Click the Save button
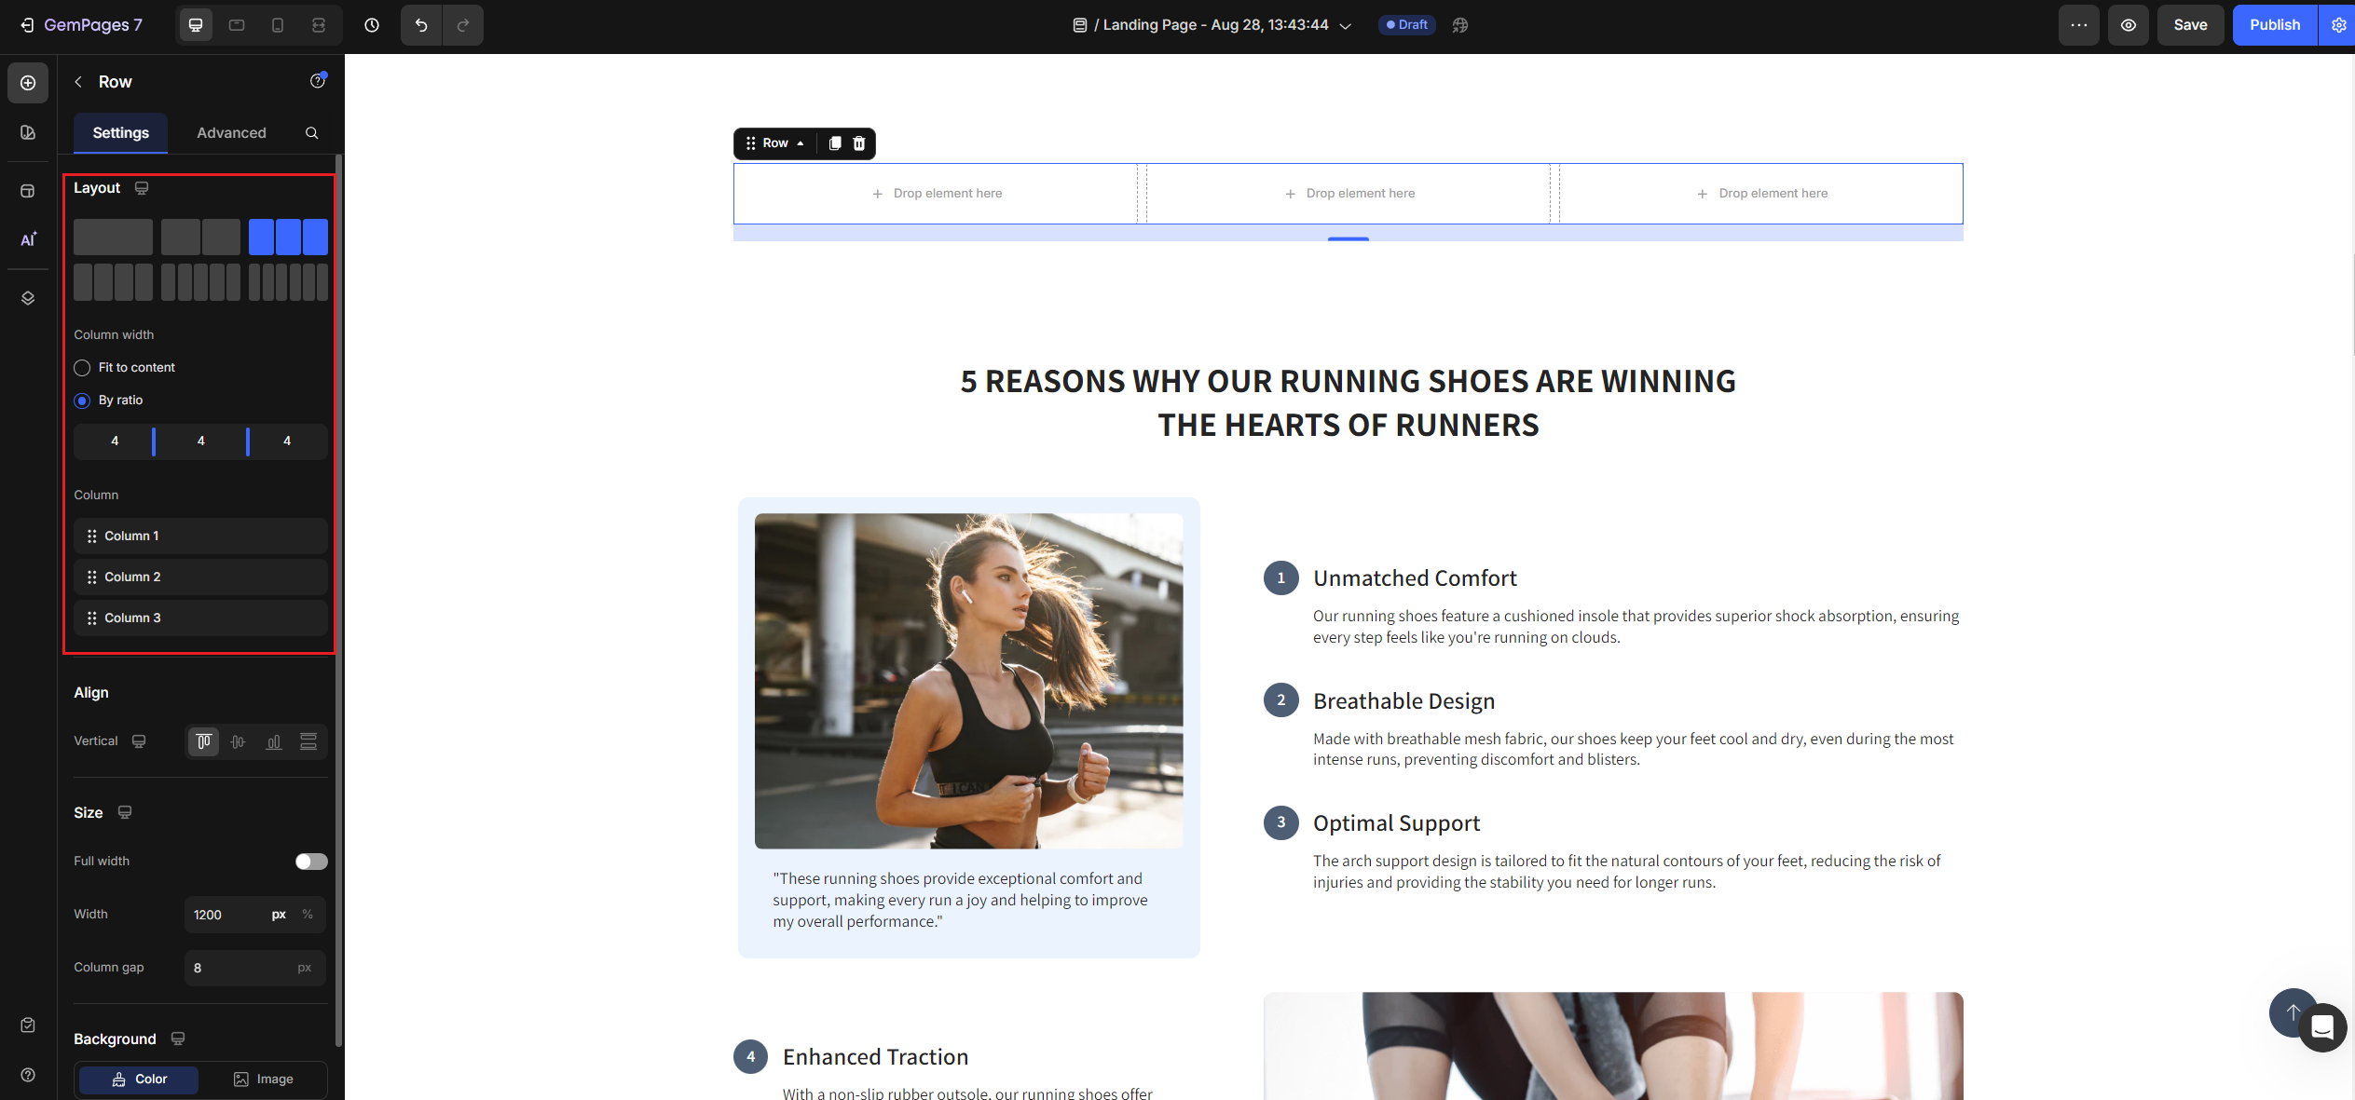2355x1100 pixels. tap(2190, 25)
